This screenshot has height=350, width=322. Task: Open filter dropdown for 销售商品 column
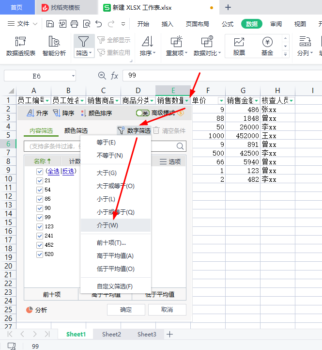click(117, 101)
